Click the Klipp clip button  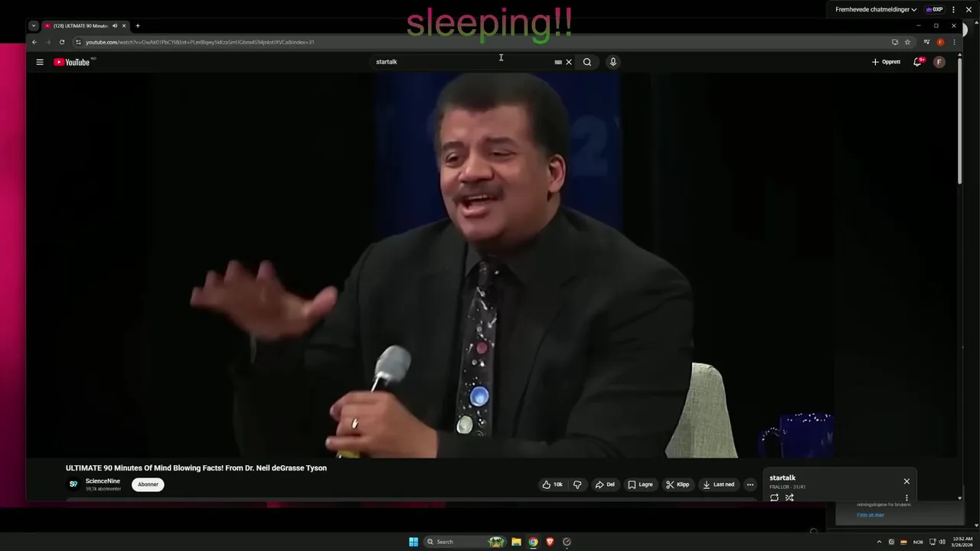click(x=678, y=484)
